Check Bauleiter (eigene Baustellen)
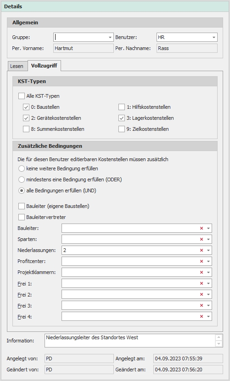This screenshot has width=230, height=381. 22,206
